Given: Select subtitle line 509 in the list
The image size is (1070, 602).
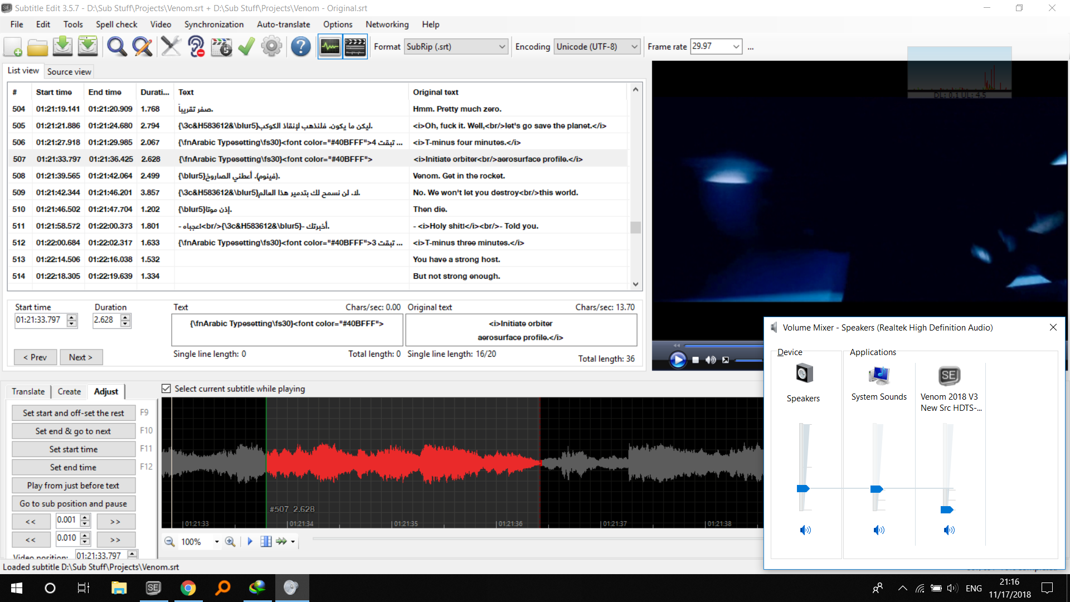Looking at the screenshot, I should tap(279, 192).
